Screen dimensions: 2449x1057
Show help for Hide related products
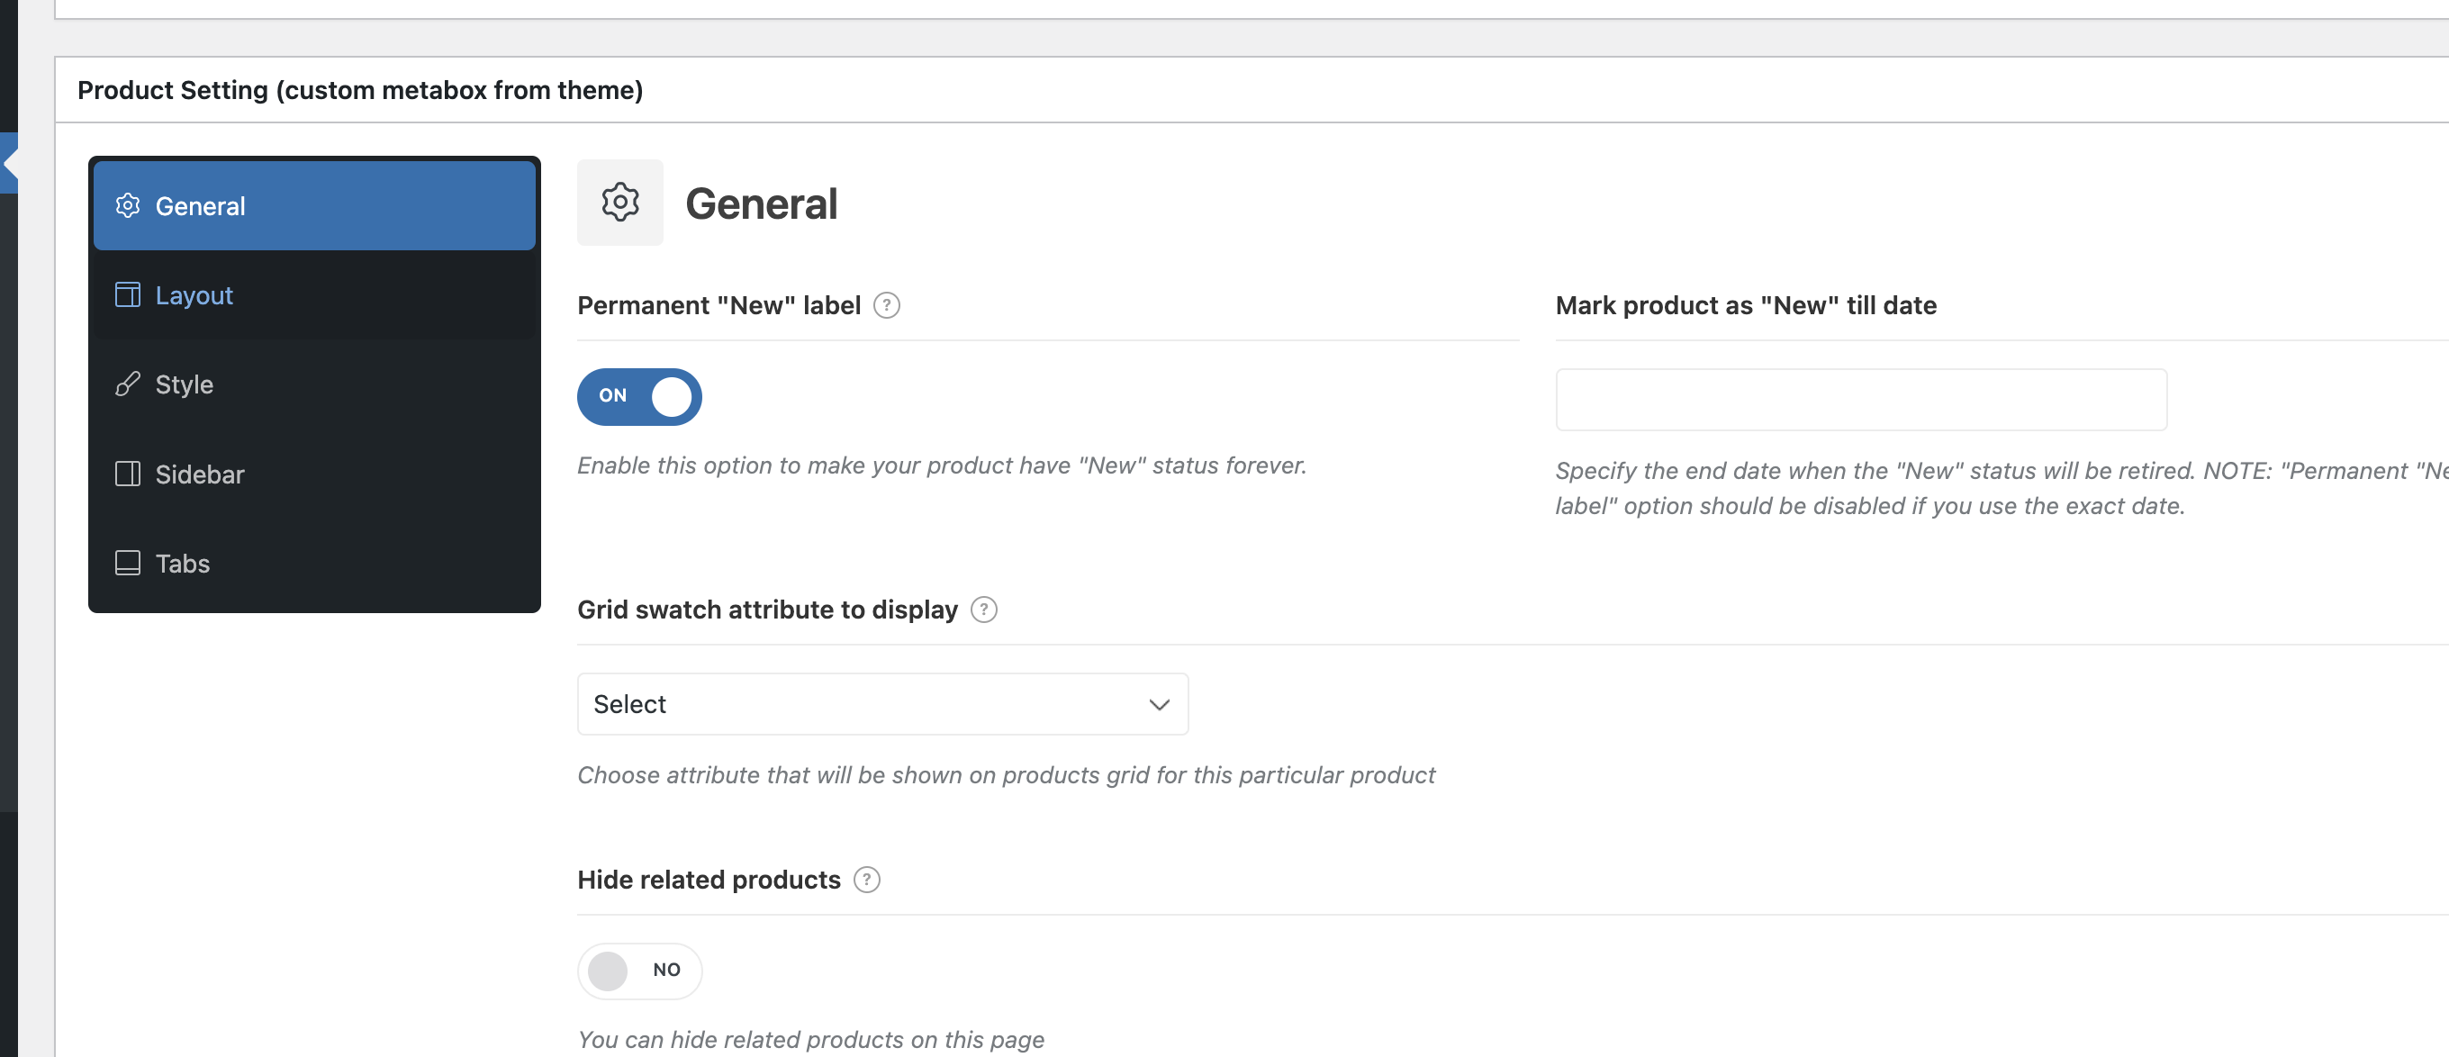tap(866, 880)
